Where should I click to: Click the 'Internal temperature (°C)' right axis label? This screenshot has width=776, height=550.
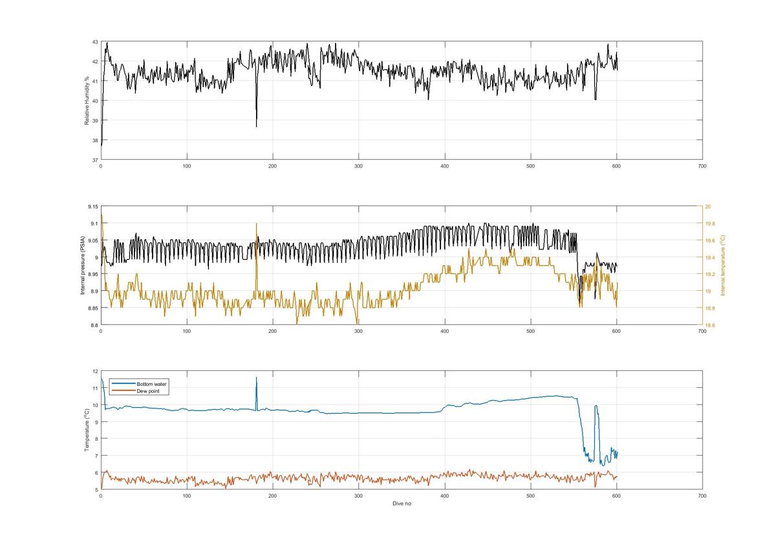[x=724, y=266]
